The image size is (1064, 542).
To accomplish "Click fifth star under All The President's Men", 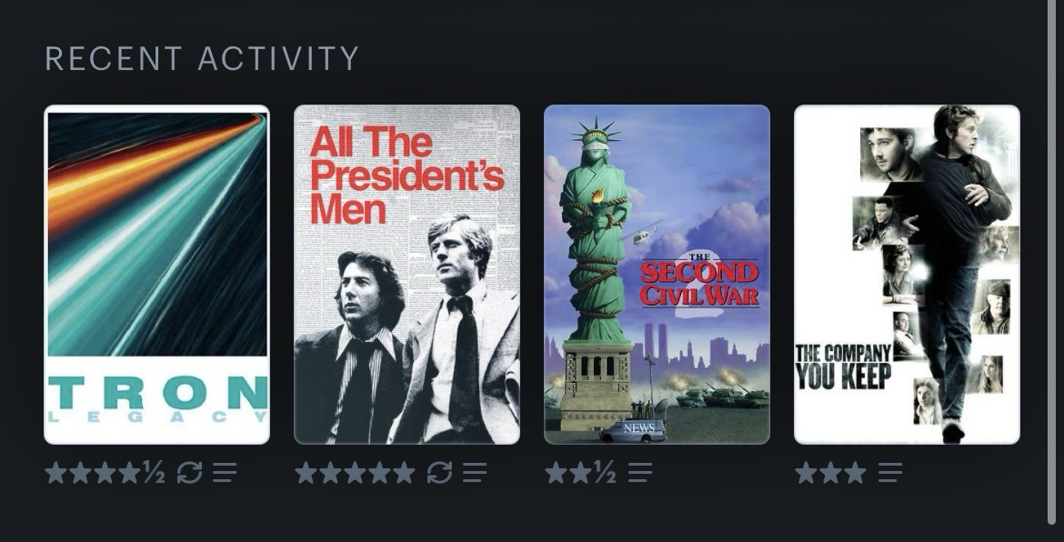I will click(x=405, y=473).
